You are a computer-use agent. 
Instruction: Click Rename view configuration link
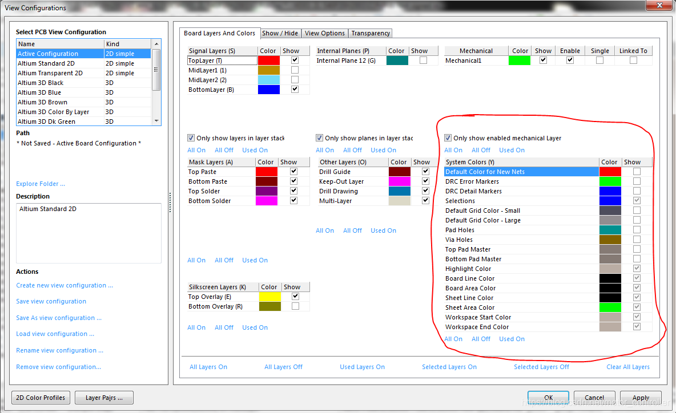coord(59,350)
